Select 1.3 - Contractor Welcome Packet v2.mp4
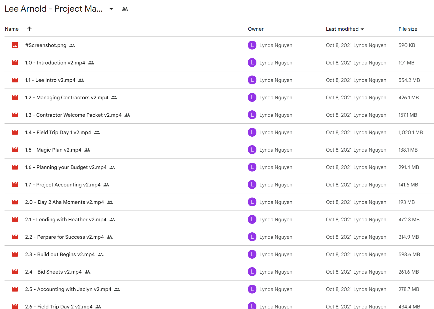 click(73, 115)
